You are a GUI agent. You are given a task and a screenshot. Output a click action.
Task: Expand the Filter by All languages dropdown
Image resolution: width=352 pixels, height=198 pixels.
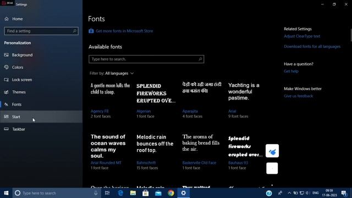[x=112, y=73]
